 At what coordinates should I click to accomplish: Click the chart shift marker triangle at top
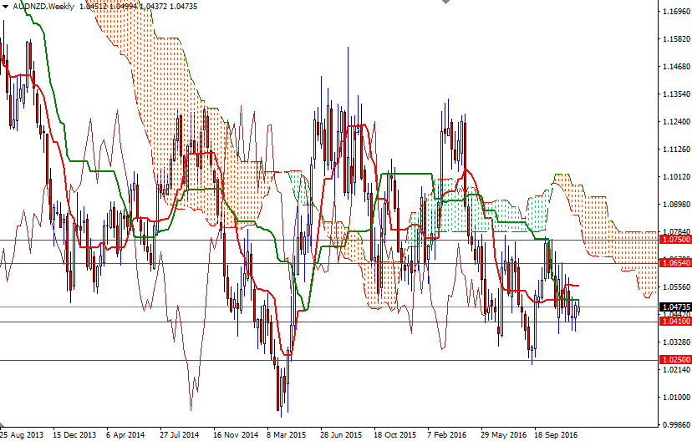tap(445, 2)
